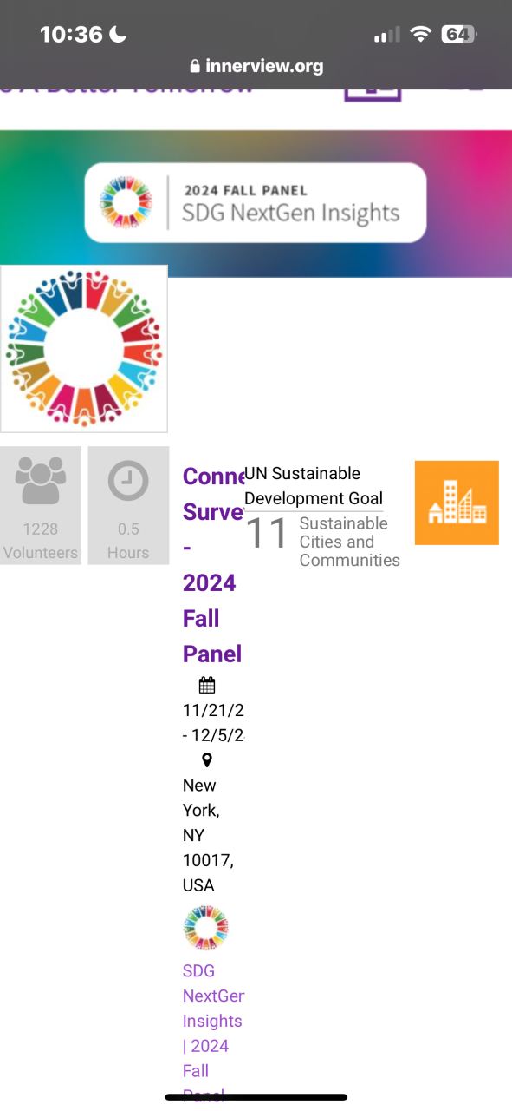Image resolution: width=512 pixels, height=1111 pixels.
Task: Tap the clock icon on Hours tile
Action: pos(128,482)
